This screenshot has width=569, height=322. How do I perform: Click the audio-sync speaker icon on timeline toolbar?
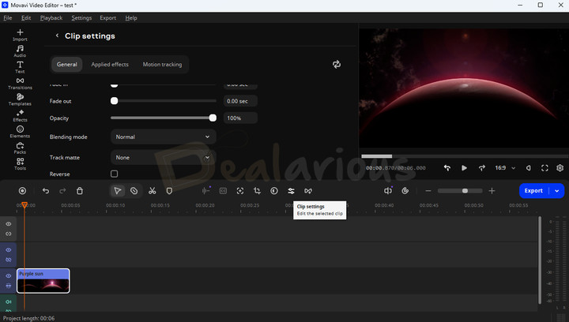(388, 190)
